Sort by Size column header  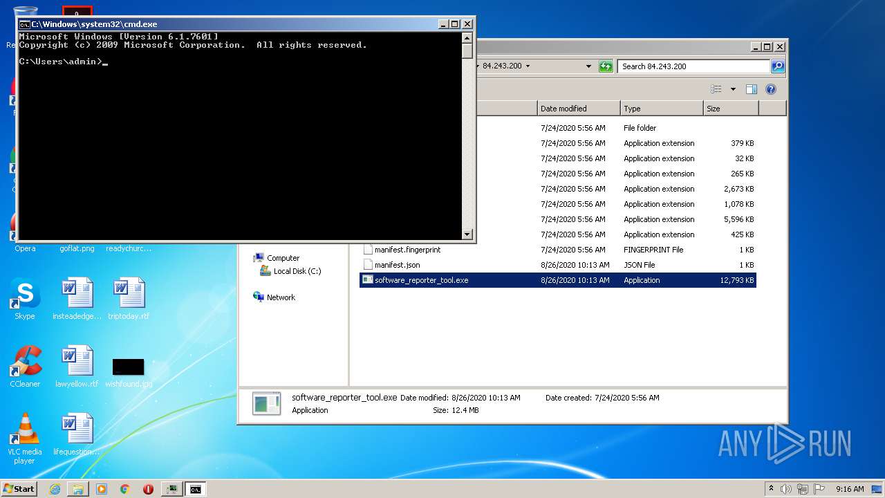point(731,109)
